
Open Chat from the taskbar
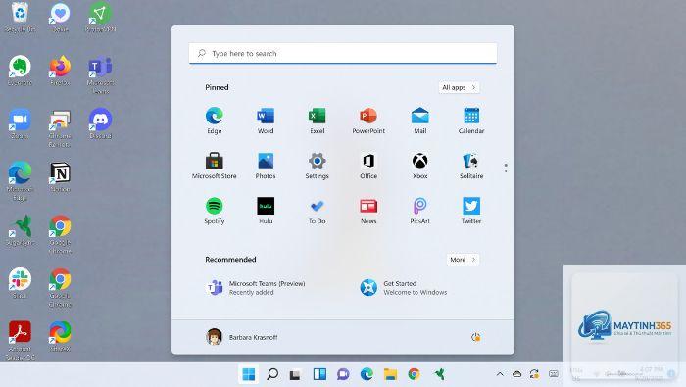343,374
